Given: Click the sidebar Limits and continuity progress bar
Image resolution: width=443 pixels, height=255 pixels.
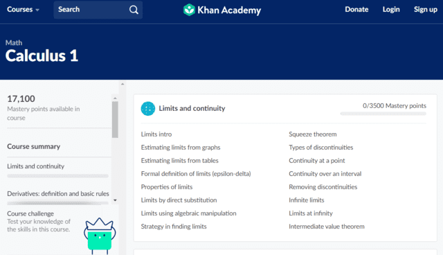Looking at the screenshot, I should tap(57, 176).
